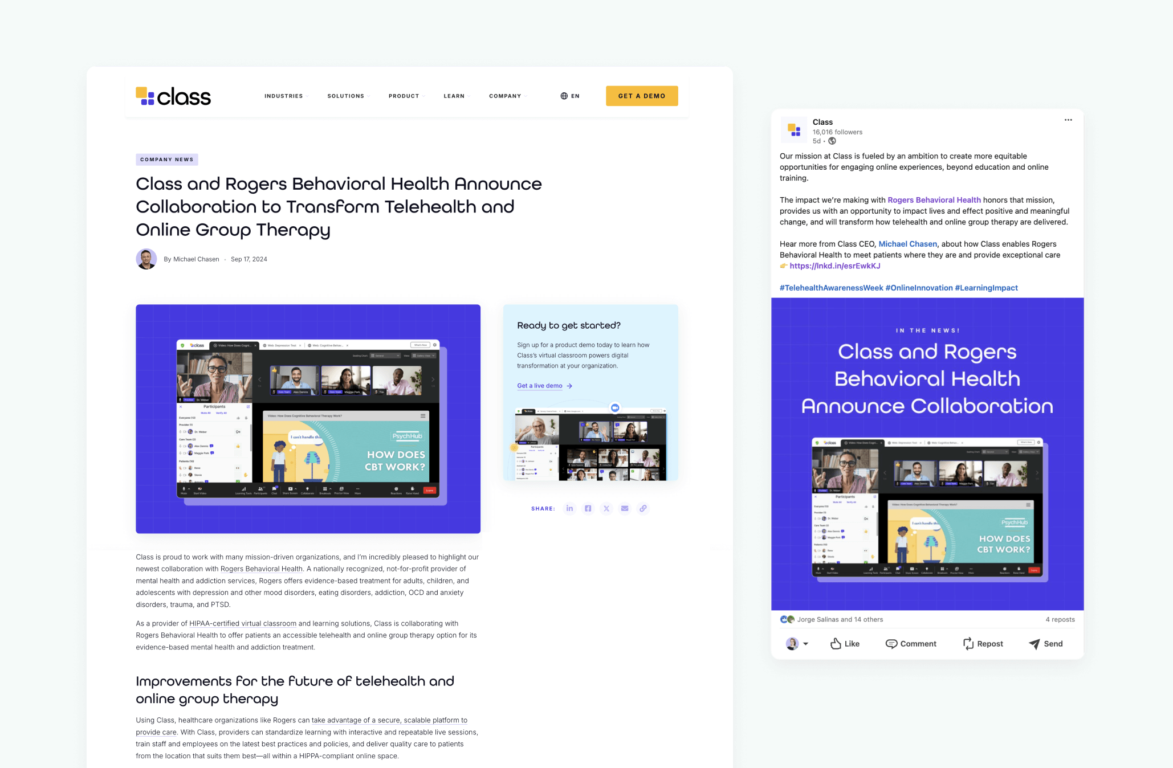Screen dimensions: 1173x768
Task: Share article via X icon
Action: 606,508
